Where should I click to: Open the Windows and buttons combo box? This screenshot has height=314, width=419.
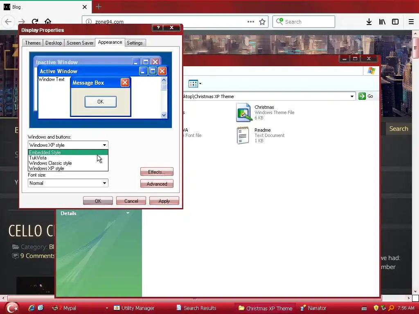pos(68,145)
